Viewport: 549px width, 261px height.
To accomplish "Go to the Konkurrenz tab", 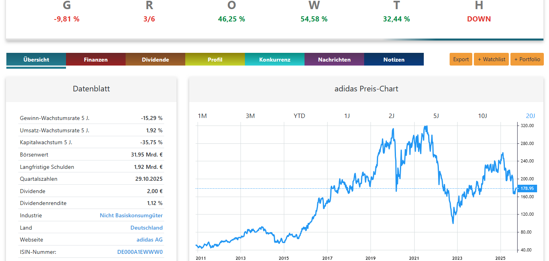I will point(274,60).
